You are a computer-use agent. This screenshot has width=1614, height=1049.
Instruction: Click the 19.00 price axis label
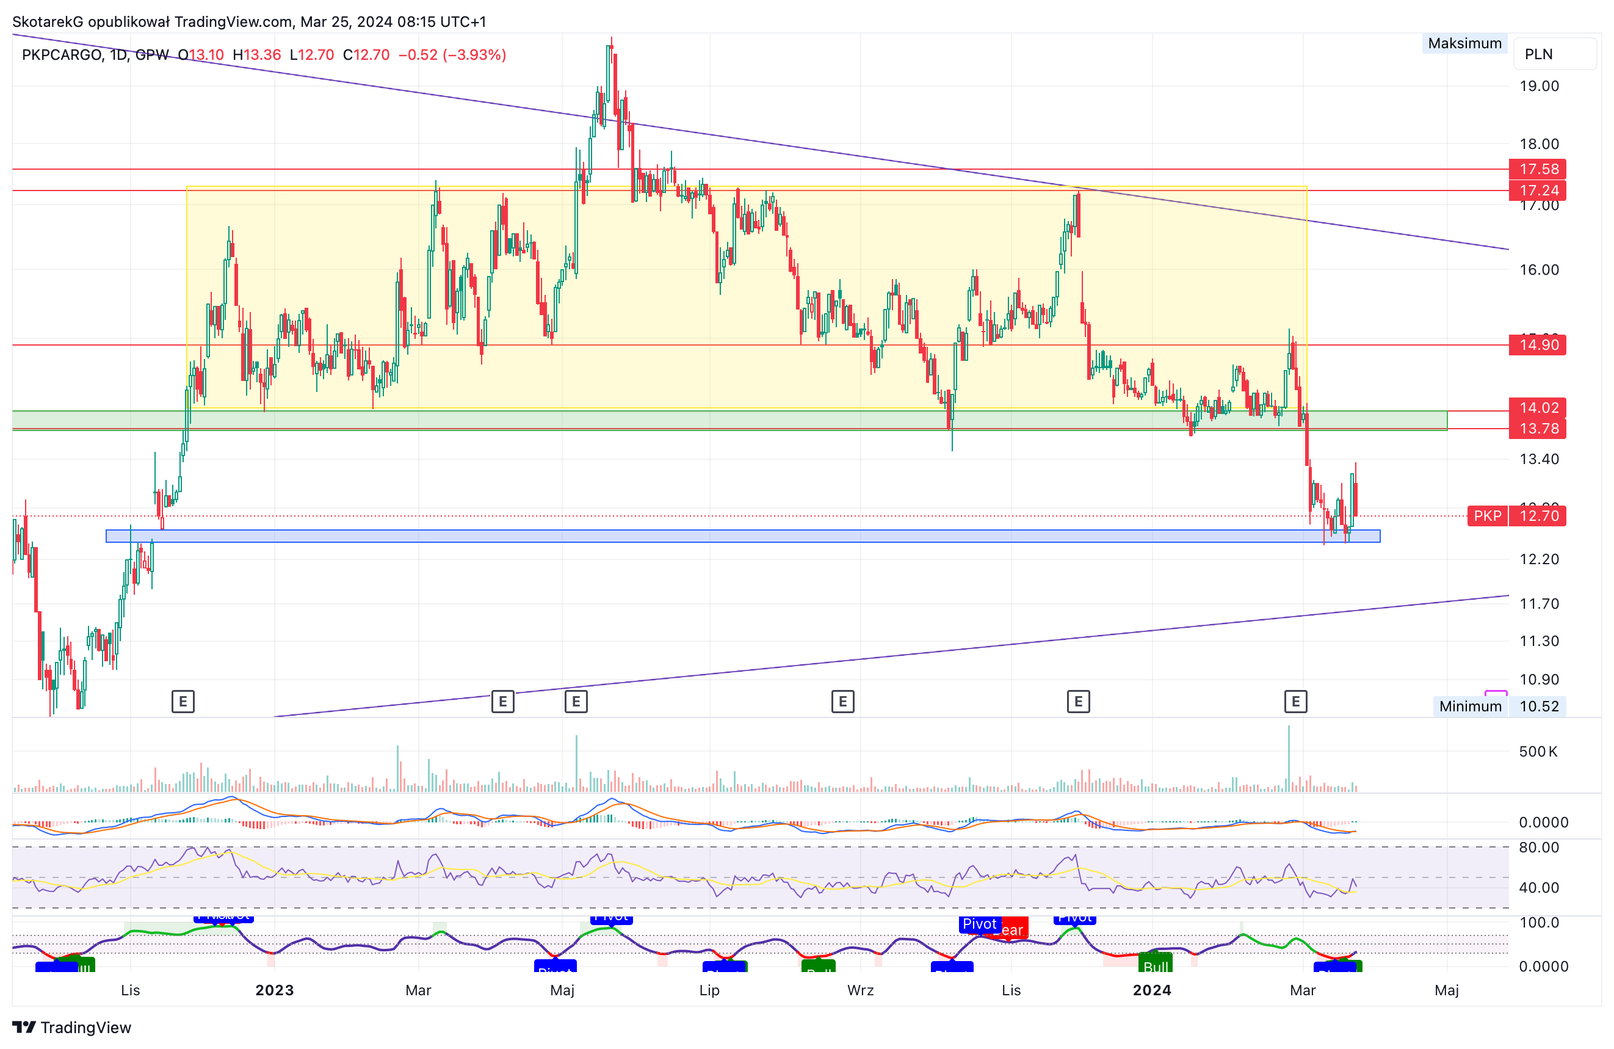1539,86
